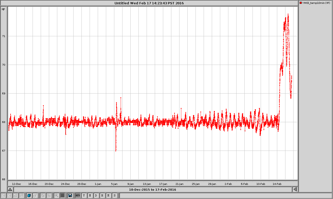Toggle the grid lines icon

(x=62, y=195)
